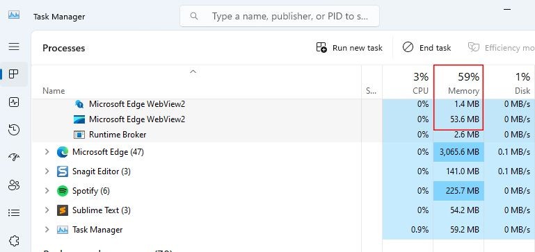
Task: Click the sort arrow above Name column
Action: (x=193, y=72)
